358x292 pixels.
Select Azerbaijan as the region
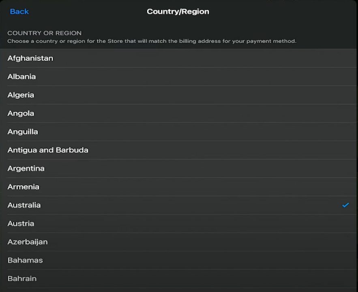(28, 242)
